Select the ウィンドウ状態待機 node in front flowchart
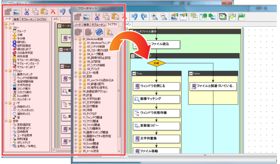Screen dimensions: 280x164 (x=157, y=113)
